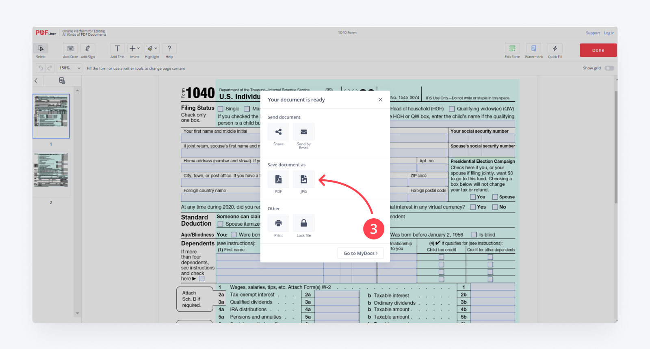Click the red Done button
Viewport: 650px width, 349px height.
(598, 50)
